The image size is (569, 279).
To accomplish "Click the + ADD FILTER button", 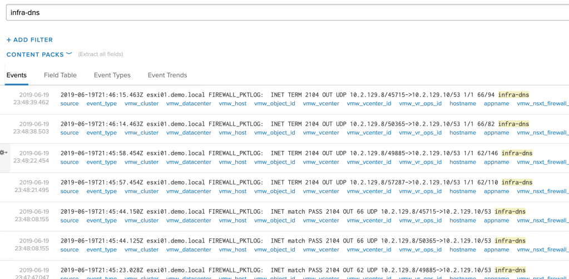I will coord(29,40).
